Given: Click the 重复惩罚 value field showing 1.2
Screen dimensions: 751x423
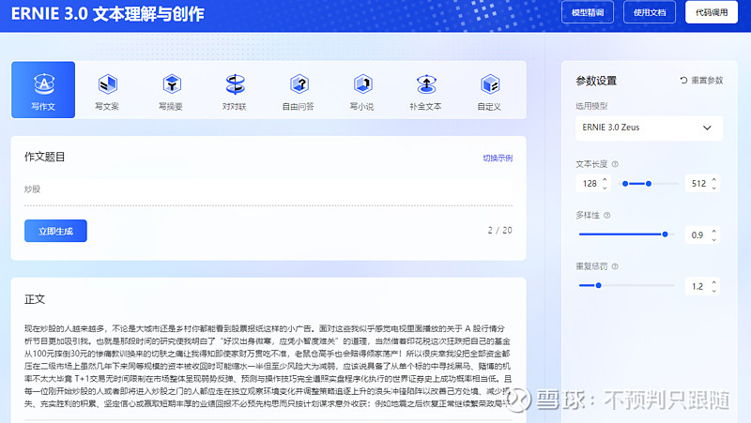Looking at the screenshot, I should point(702,286).
